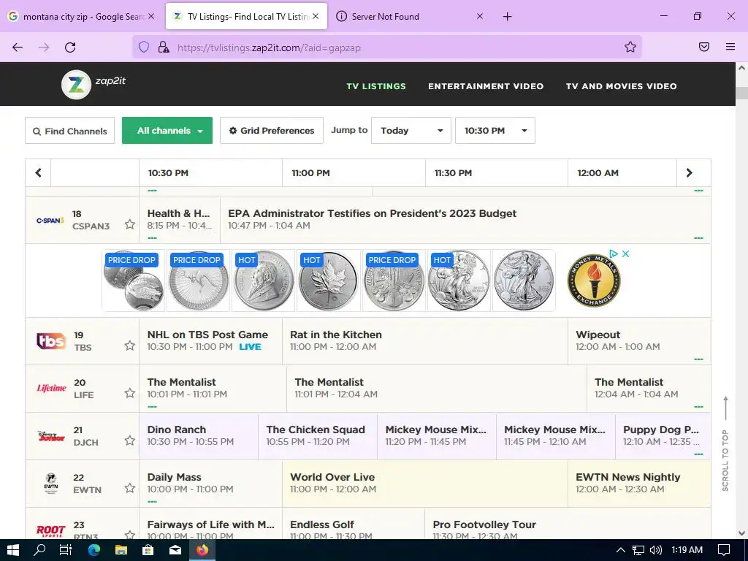Open Grid Preferences
Image resolution: width=748 pixels, height=561 pixels.
point(272,131)
